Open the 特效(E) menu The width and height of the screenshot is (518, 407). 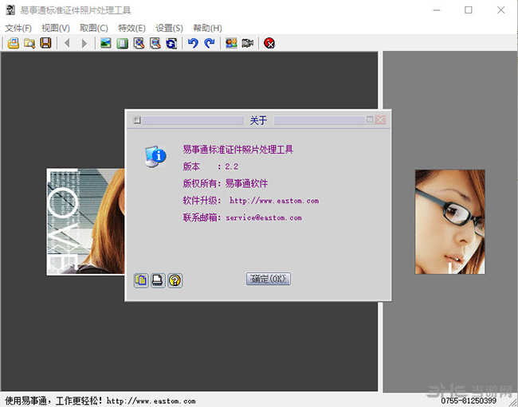coord(131,28)
